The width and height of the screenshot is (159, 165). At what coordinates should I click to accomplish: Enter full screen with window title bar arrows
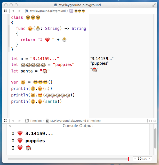tap(154, 5)
